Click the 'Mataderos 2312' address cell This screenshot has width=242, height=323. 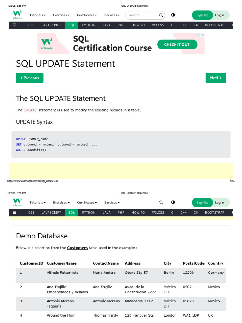[139, 301]
